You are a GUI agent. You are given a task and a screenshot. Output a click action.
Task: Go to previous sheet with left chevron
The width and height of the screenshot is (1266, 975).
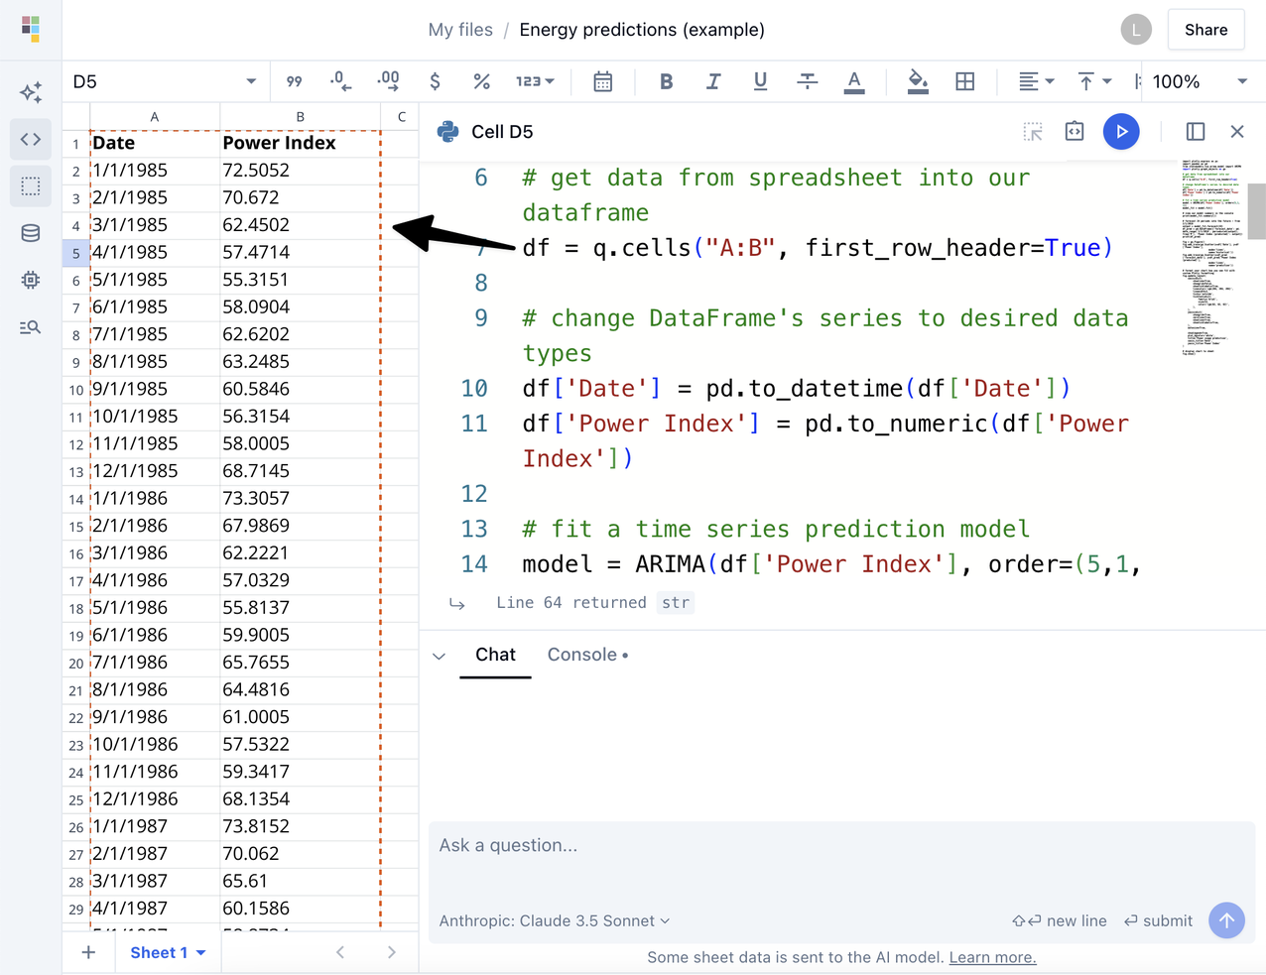340,952
